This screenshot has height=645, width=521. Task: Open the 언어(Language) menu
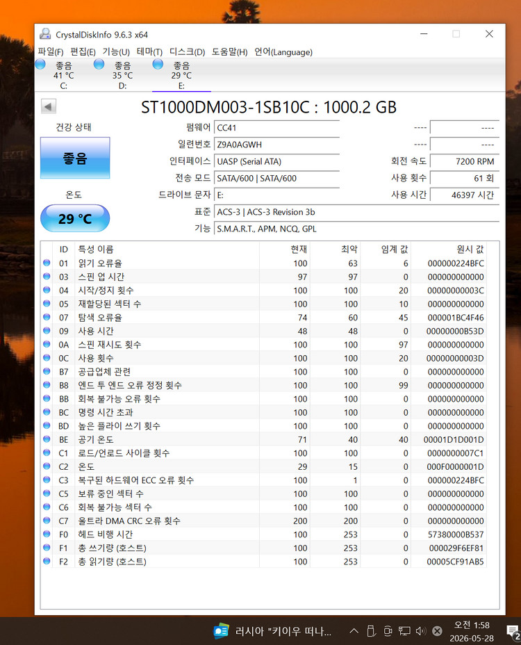(283, 52)
